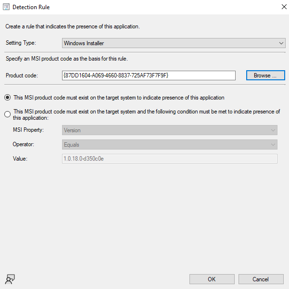Click the "Setting Type:" label
Image resolution: width=289 pixels, height=289 pixels.
pos(21,43)
